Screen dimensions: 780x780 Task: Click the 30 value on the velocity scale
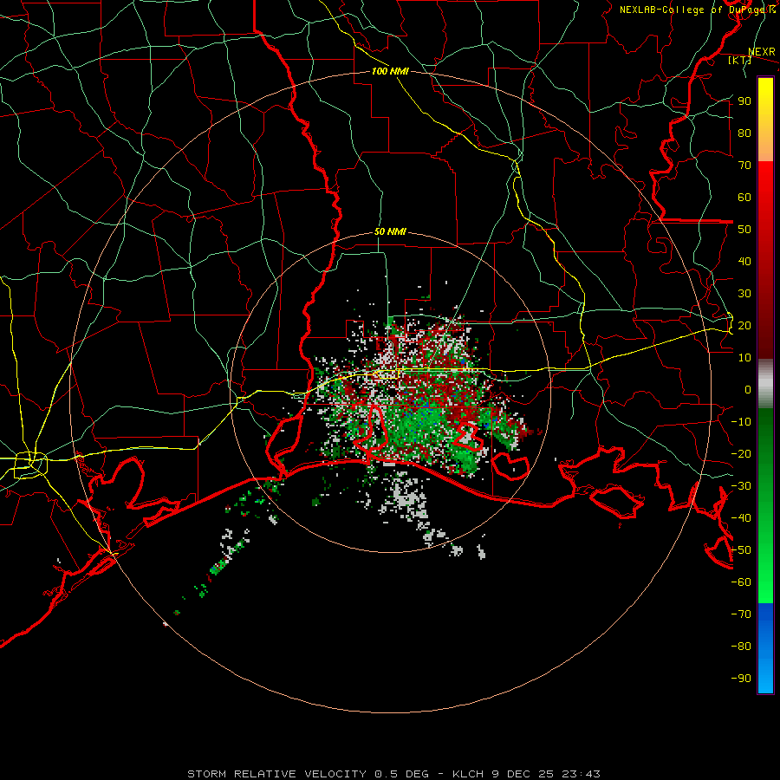[x=744, y=294]
